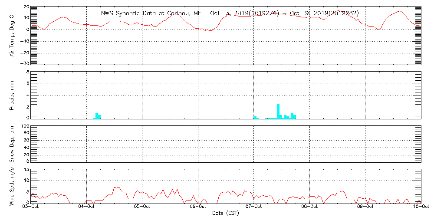Click the cyan precipitation bars on 04-Oct
This screenshot has width=434, height=217.
tap(97, 116)
